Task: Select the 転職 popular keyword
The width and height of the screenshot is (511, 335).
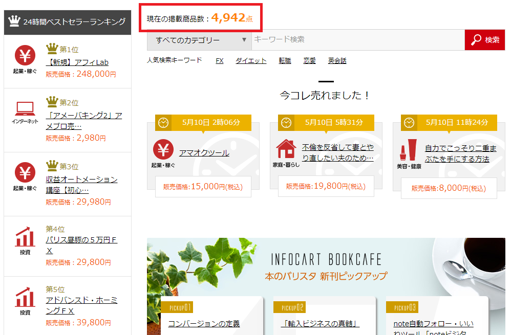Action: tap(285, 60)
